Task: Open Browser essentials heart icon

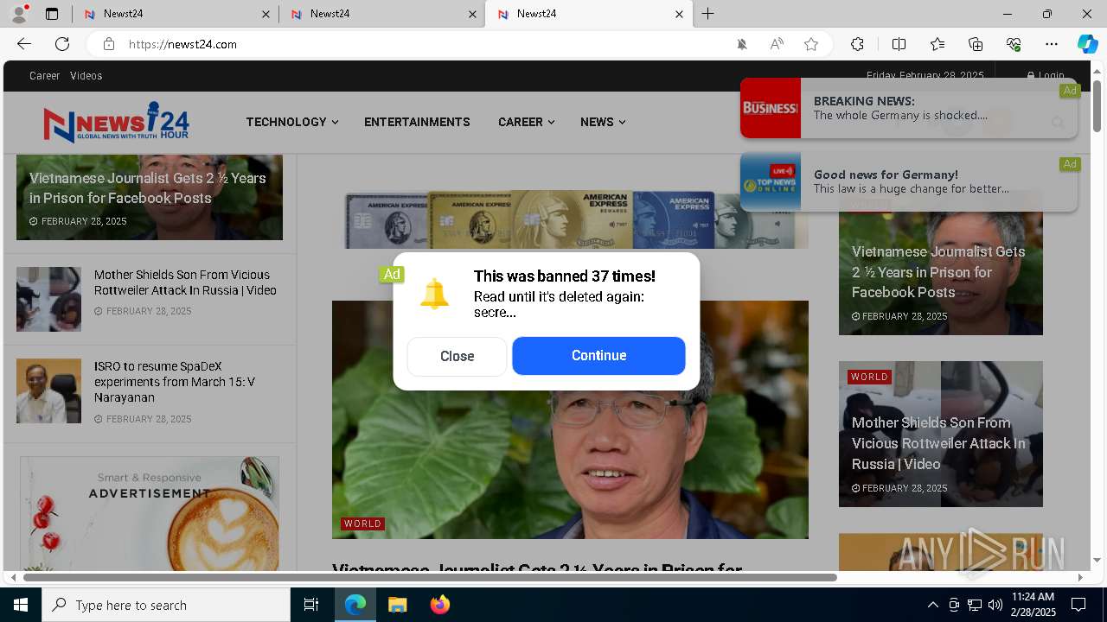Action: [1014, 44]
